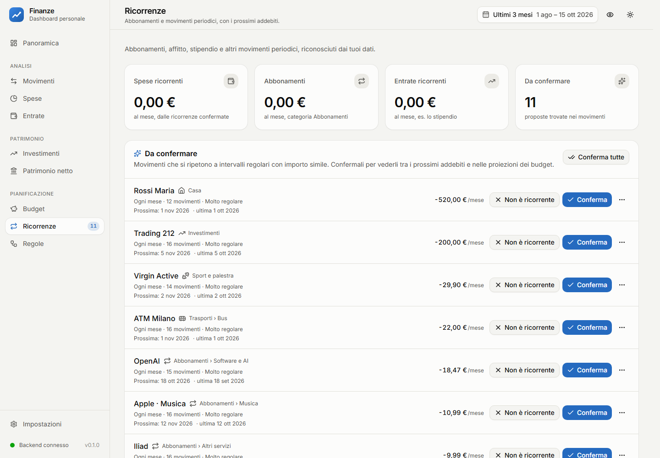Viewport: 660px width, 458px height.
Task: Mark Trading 212 as Non è ricorrente
Action: point(524,242)
